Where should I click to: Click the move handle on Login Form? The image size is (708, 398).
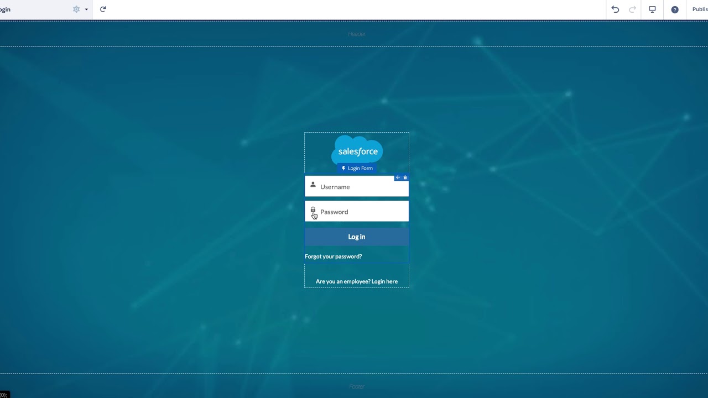click(x=398, y=177)
